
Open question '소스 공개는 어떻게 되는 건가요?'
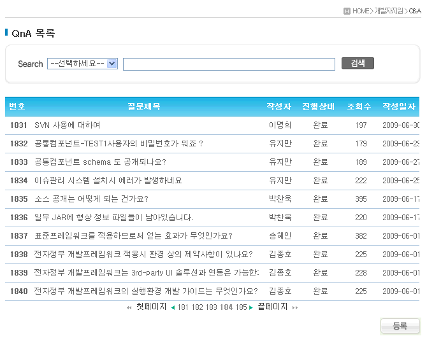point(91,199)
